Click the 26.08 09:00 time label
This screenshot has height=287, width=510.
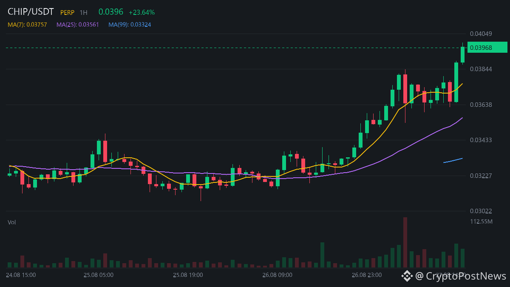click(x=277, y=275)
